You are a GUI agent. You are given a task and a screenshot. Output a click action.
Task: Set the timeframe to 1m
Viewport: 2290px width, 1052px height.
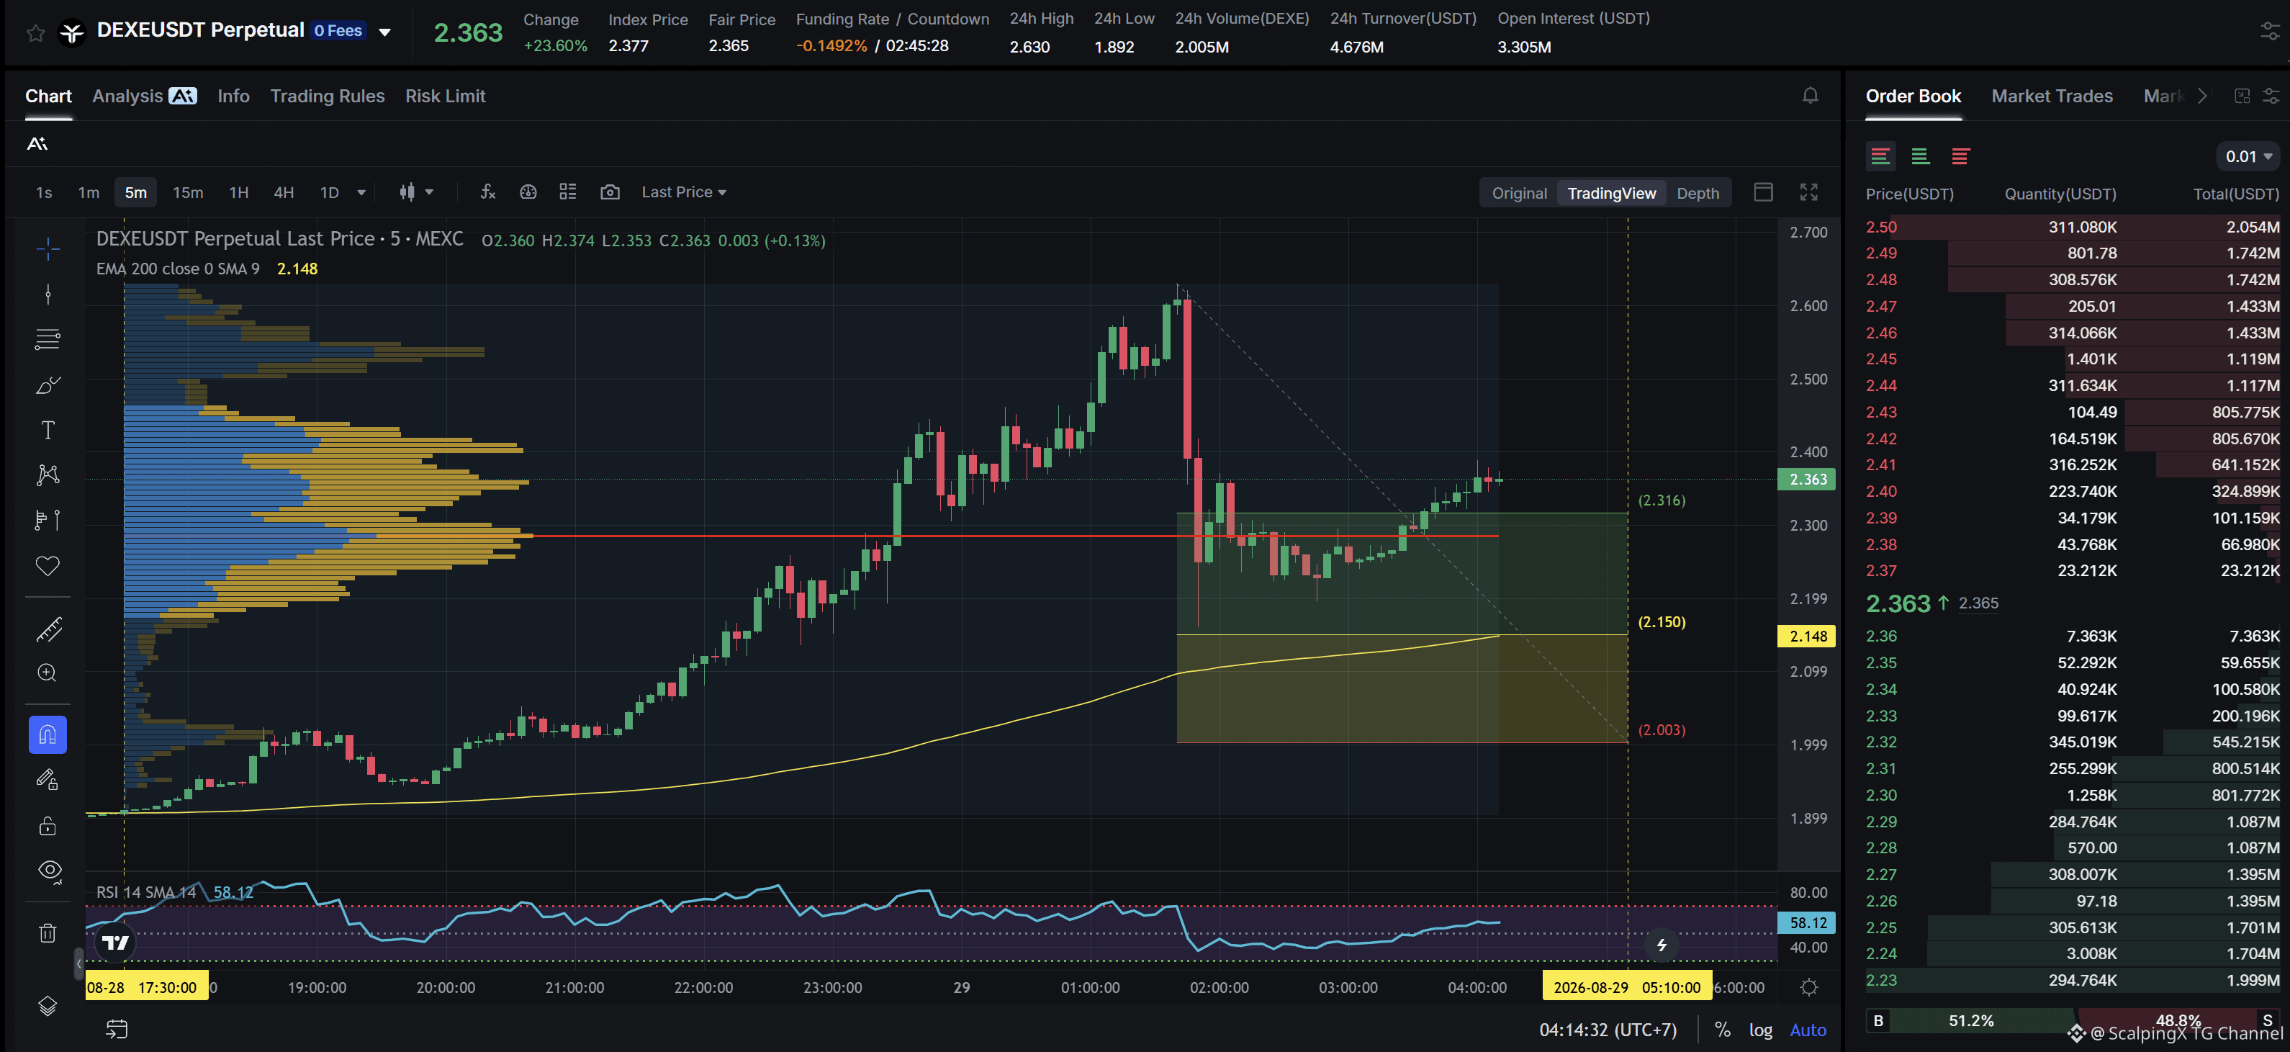89,192
